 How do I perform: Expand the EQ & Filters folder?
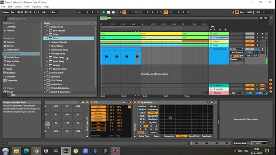point(45,81)
